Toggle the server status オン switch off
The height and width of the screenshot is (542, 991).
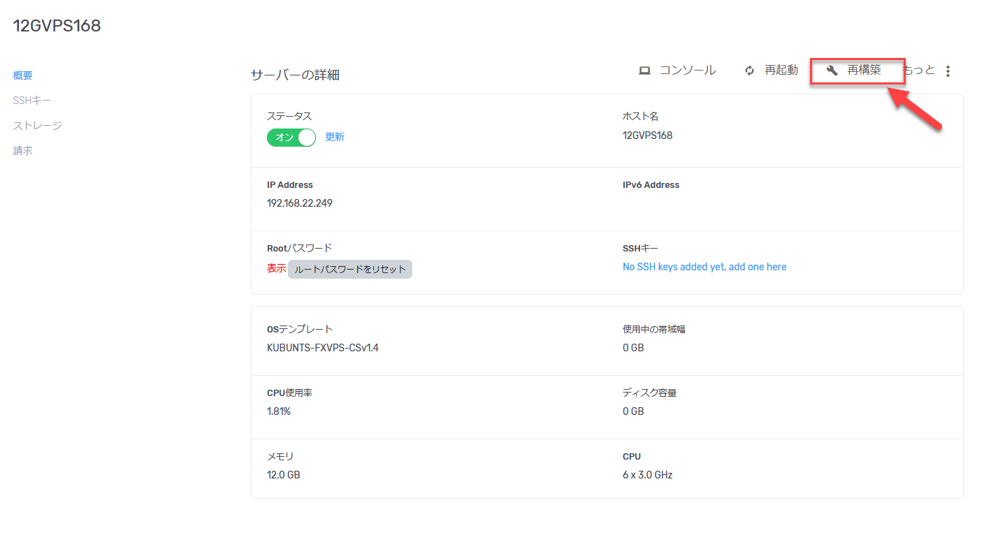pos(291,137)
